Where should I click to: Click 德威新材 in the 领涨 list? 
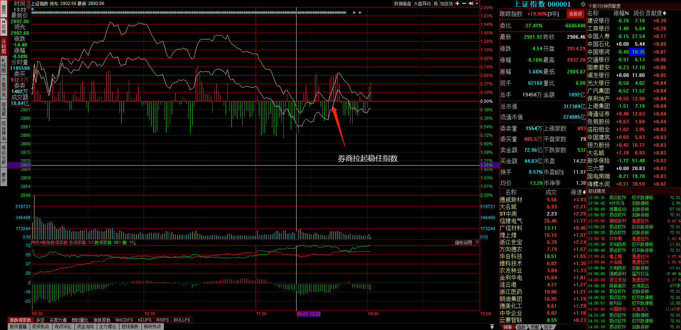[511, 200]
